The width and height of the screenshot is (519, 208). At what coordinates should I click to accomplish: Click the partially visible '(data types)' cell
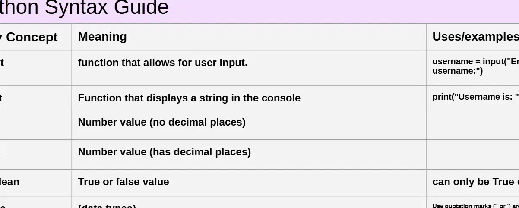249,202
